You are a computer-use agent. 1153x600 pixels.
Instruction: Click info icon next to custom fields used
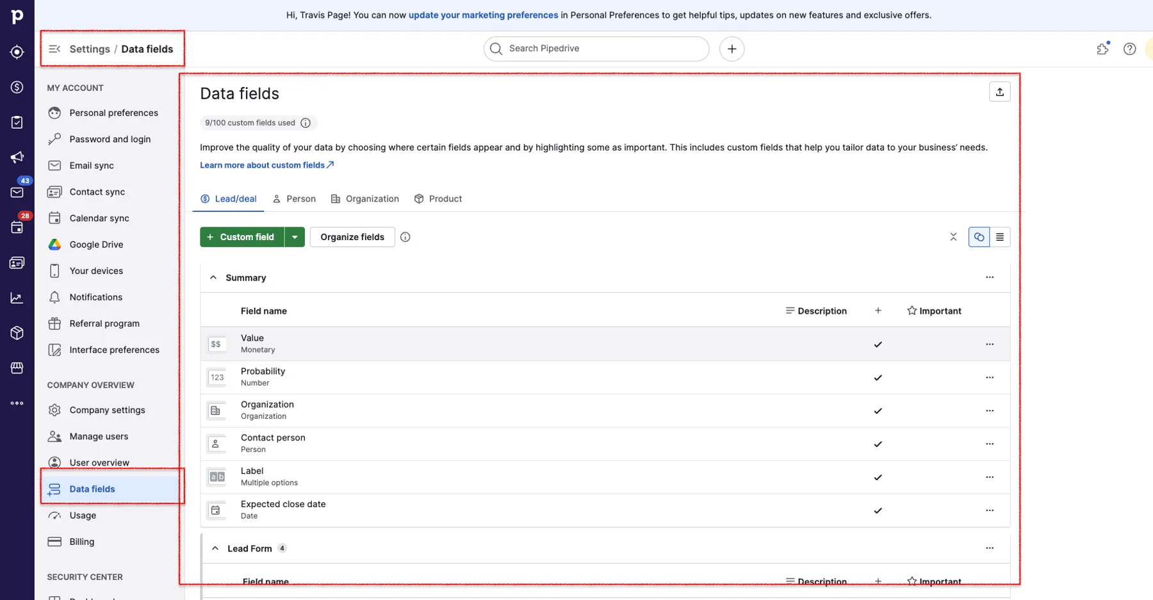coord(306,123)
